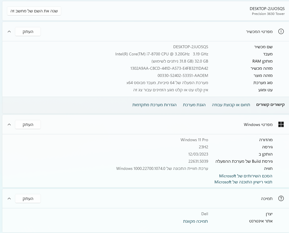Click the חוויה experience label

tap(268, 168)
